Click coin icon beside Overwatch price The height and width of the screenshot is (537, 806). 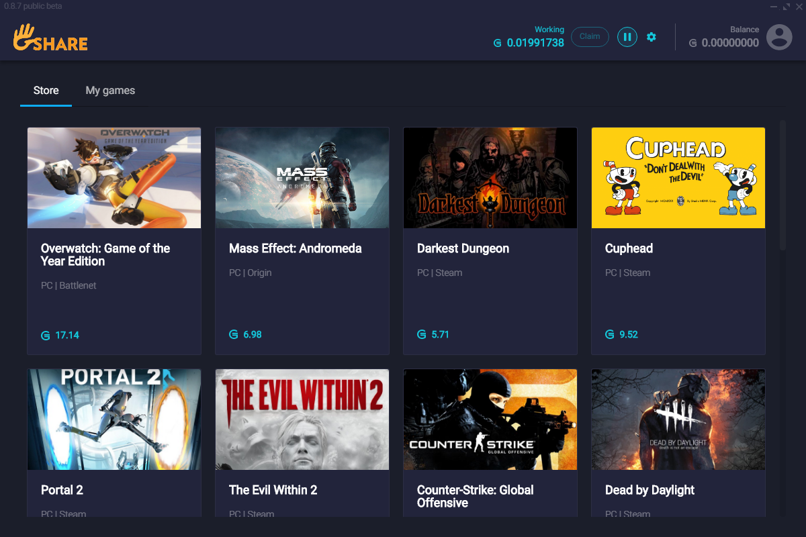(46, 335)
